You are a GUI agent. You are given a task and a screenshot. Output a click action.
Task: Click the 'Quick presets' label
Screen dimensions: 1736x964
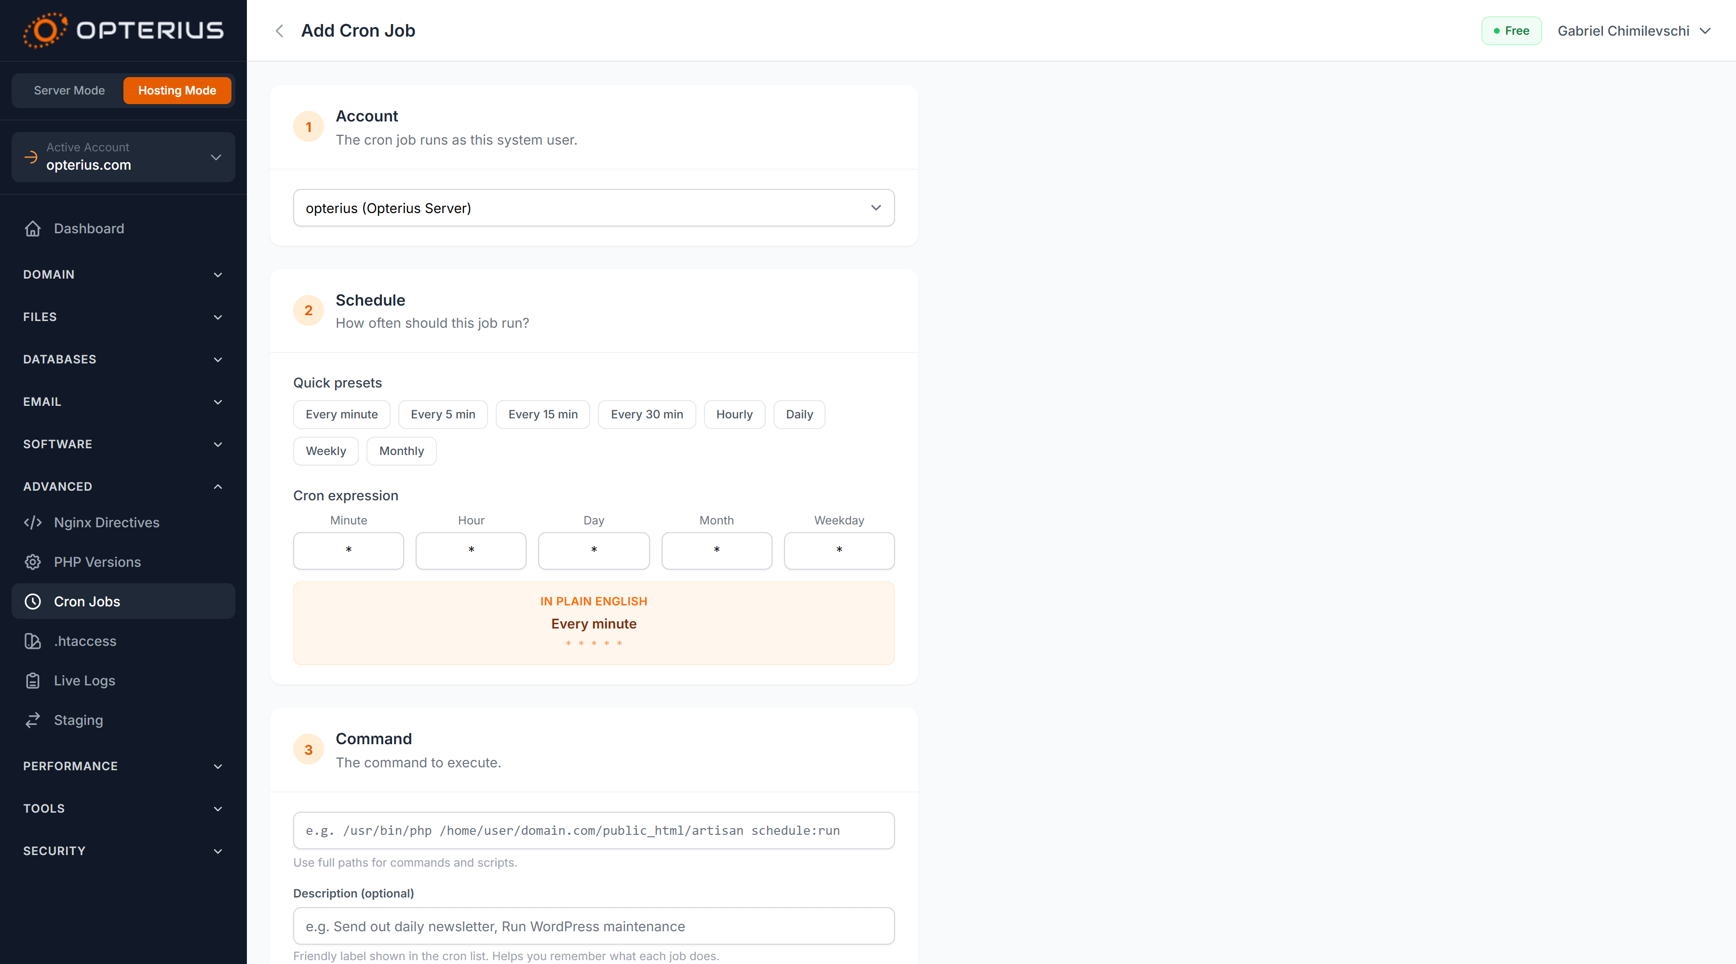point(337,383)
